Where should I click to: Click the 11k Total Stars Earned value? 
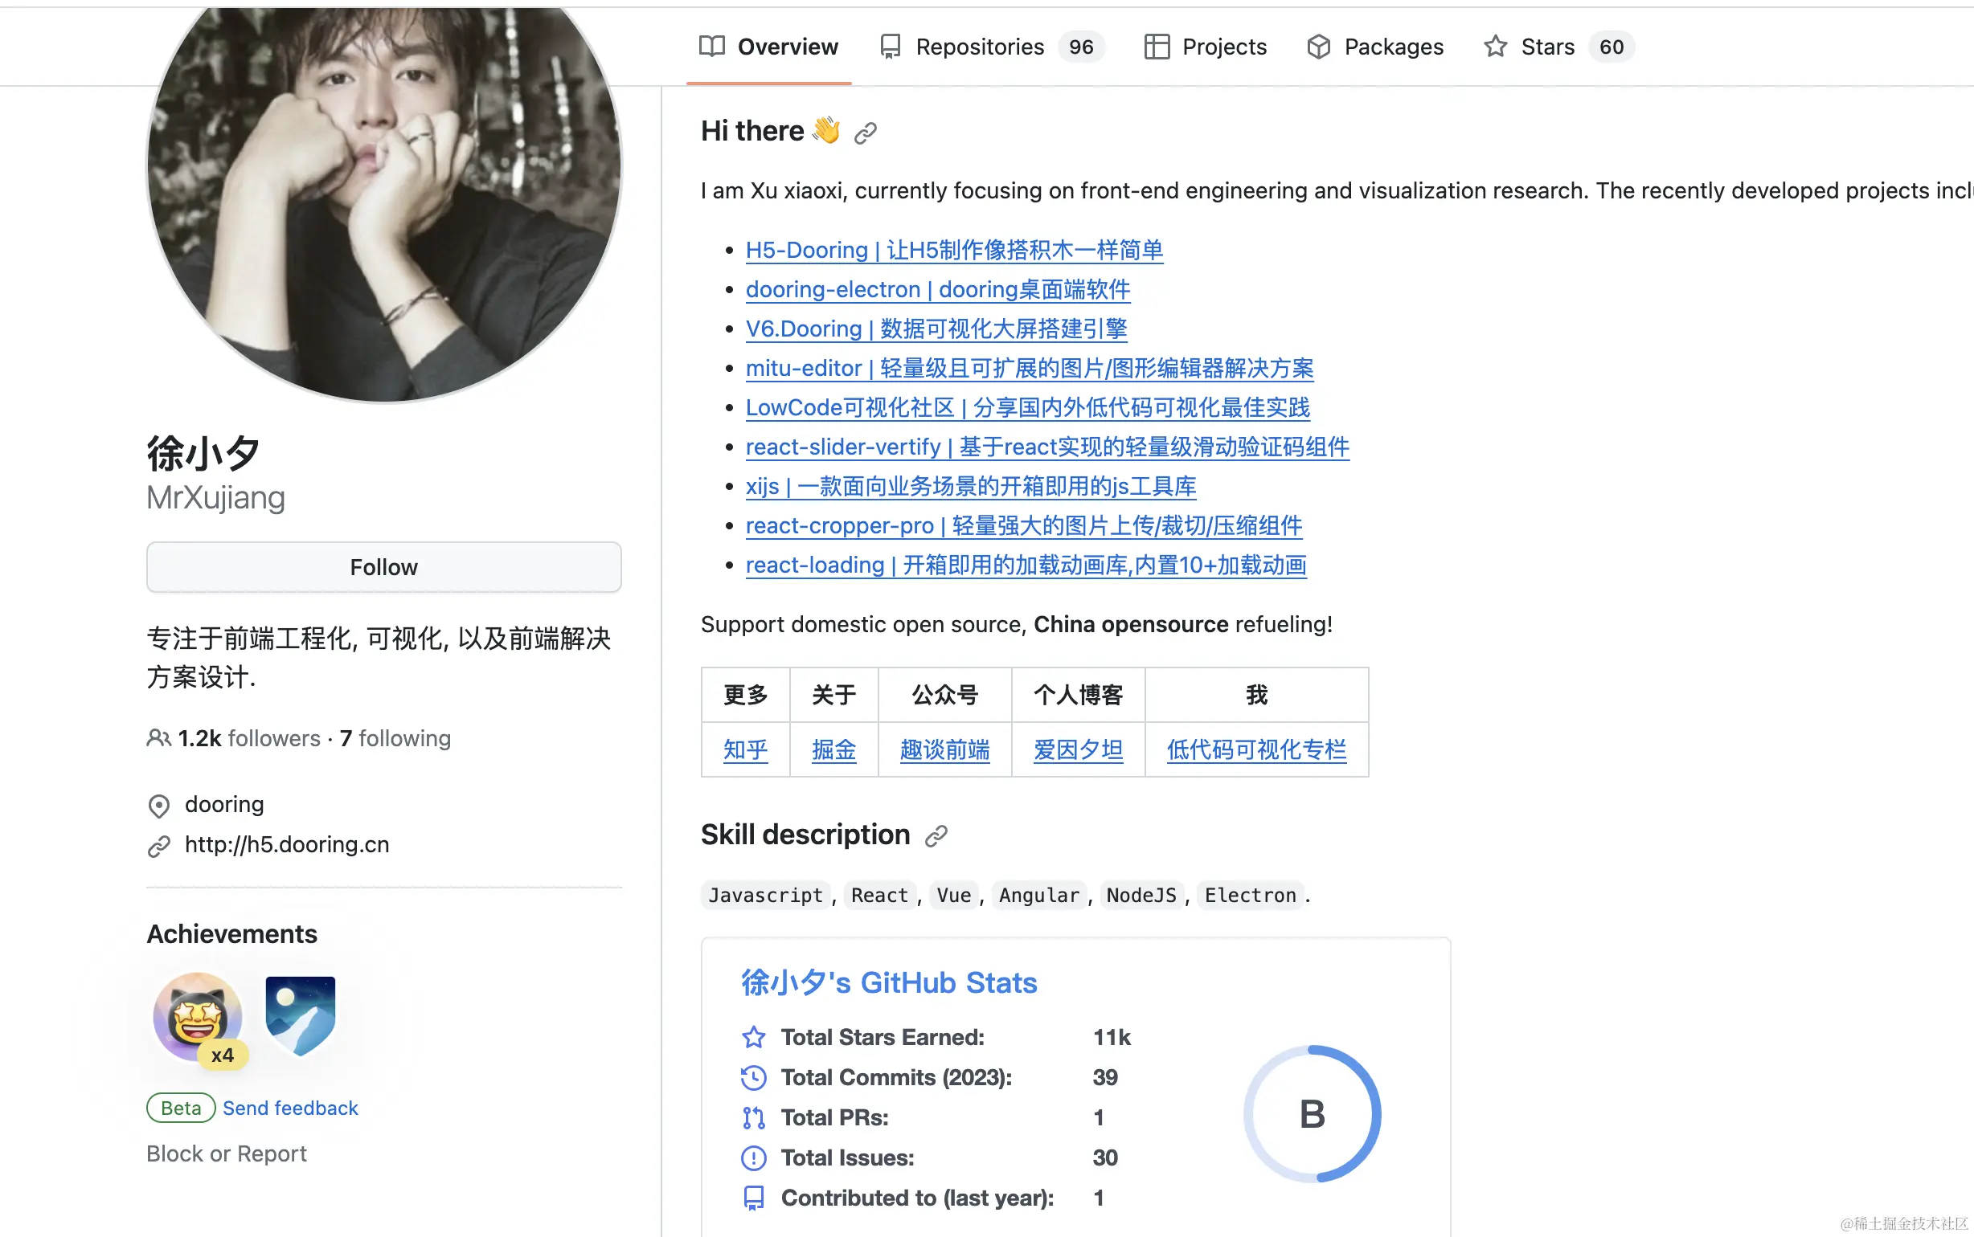point(1112,1037)
